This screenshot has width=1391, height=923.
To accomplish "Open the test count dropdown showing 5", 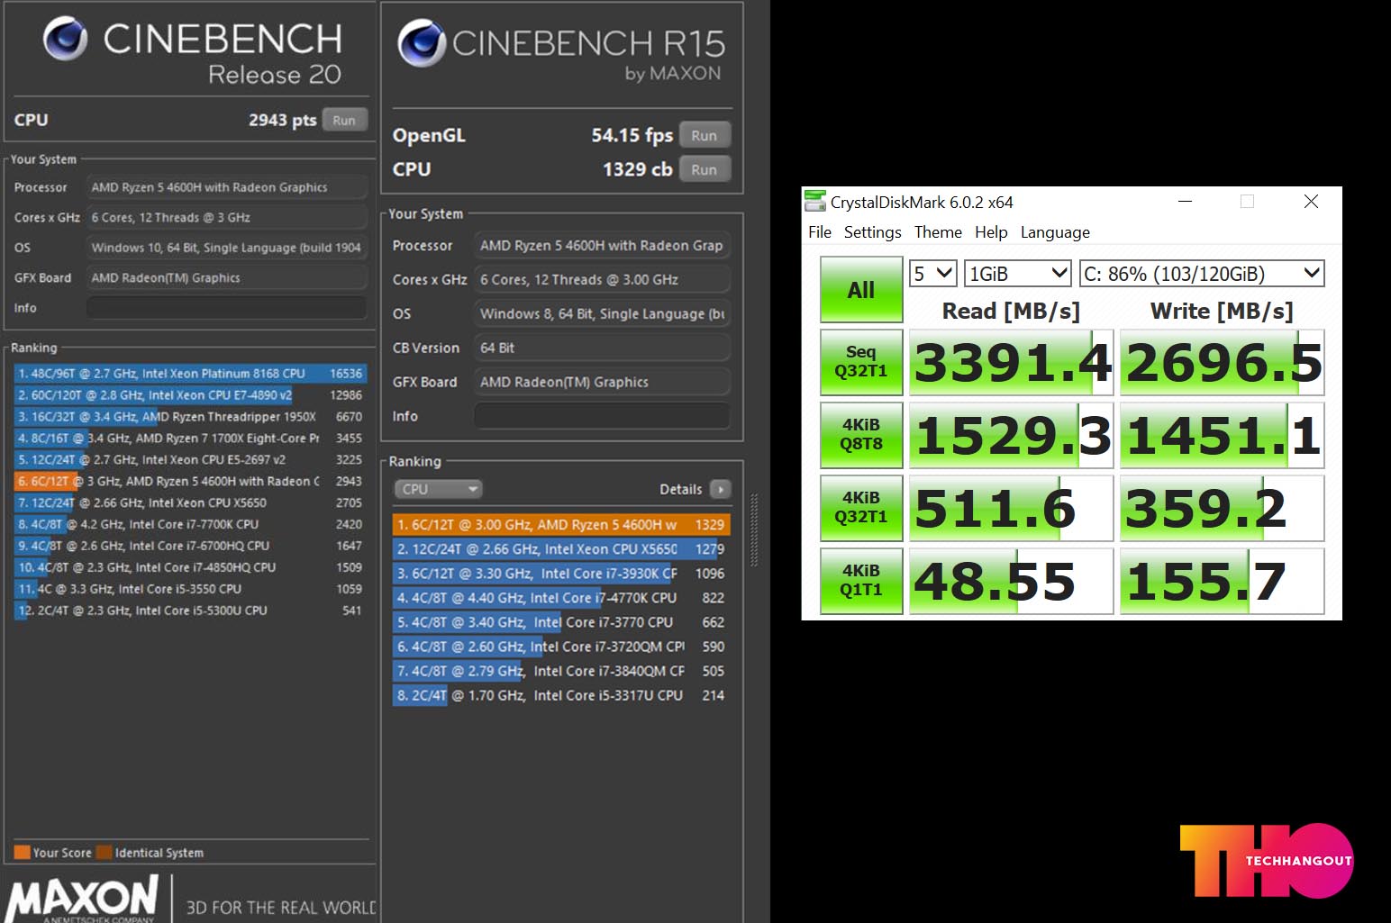I will pyautogui.click(x=932, y=274).
